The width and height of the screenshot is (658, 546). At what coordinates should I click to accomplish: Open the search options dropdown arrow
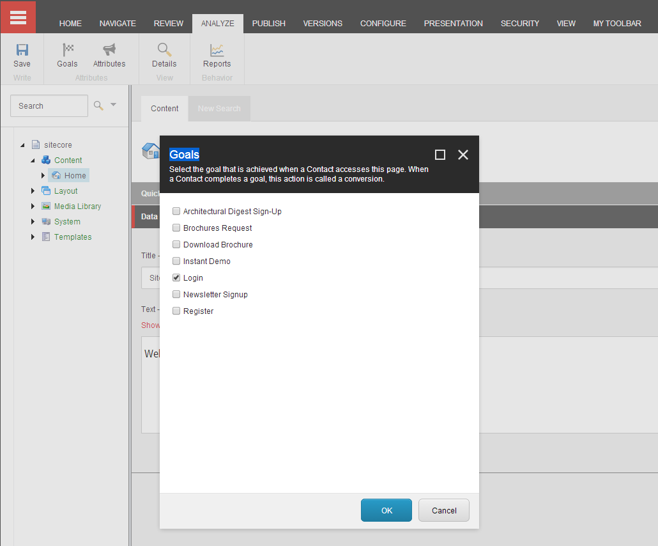point(114,105)
